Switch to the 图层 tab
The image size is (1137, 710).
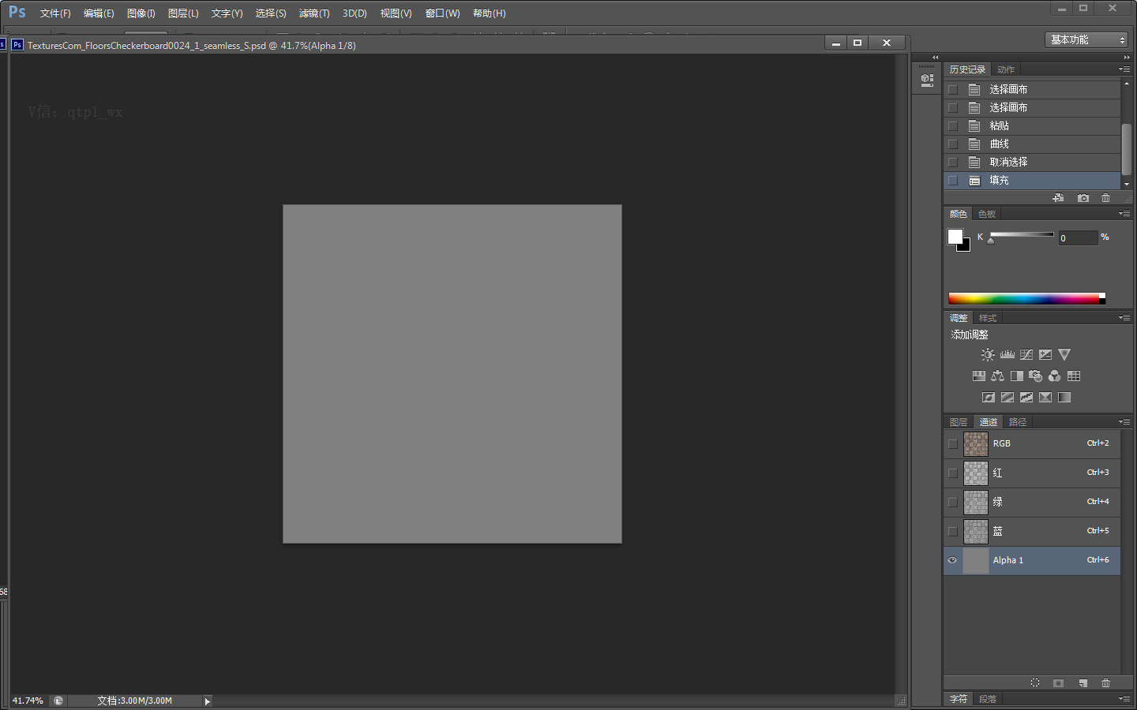click(x=959, y=422)
